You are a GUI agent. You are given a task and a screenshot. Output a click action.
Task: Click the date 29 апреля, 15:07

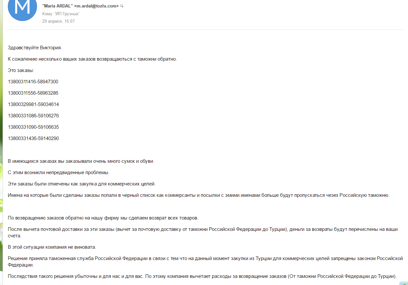point(58,21)
